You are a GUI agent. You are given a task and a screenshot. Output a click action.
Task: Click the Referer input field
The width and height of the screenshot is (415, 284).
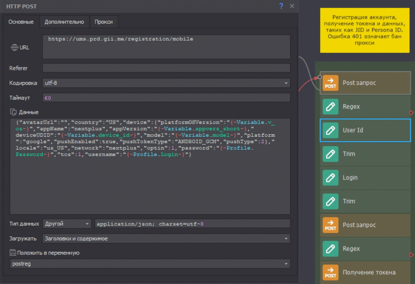[x=166, y=68]
